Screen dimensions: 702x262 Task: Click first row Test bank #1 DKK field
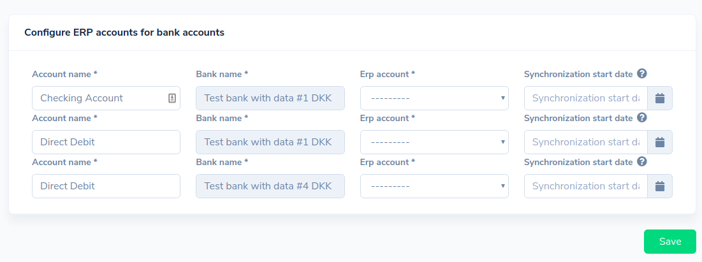[x=270, y=98]
